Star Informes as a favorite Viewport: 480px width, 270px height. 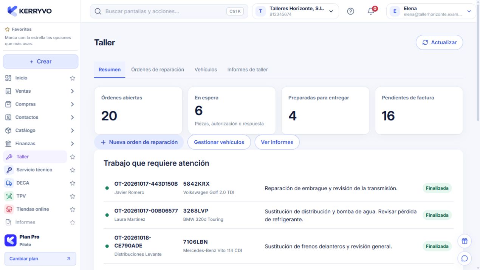73,223
